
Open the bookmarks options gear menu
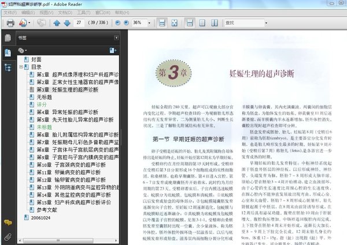click(x=22, y=51)
